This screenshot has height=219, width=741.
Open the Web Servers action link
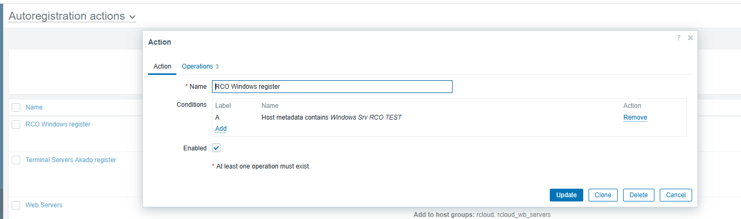(44, 205)
